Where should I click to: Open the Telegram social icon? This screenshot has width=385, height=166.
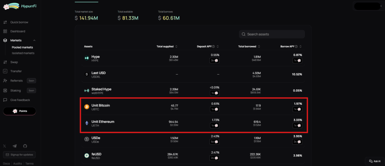(15, 146)
